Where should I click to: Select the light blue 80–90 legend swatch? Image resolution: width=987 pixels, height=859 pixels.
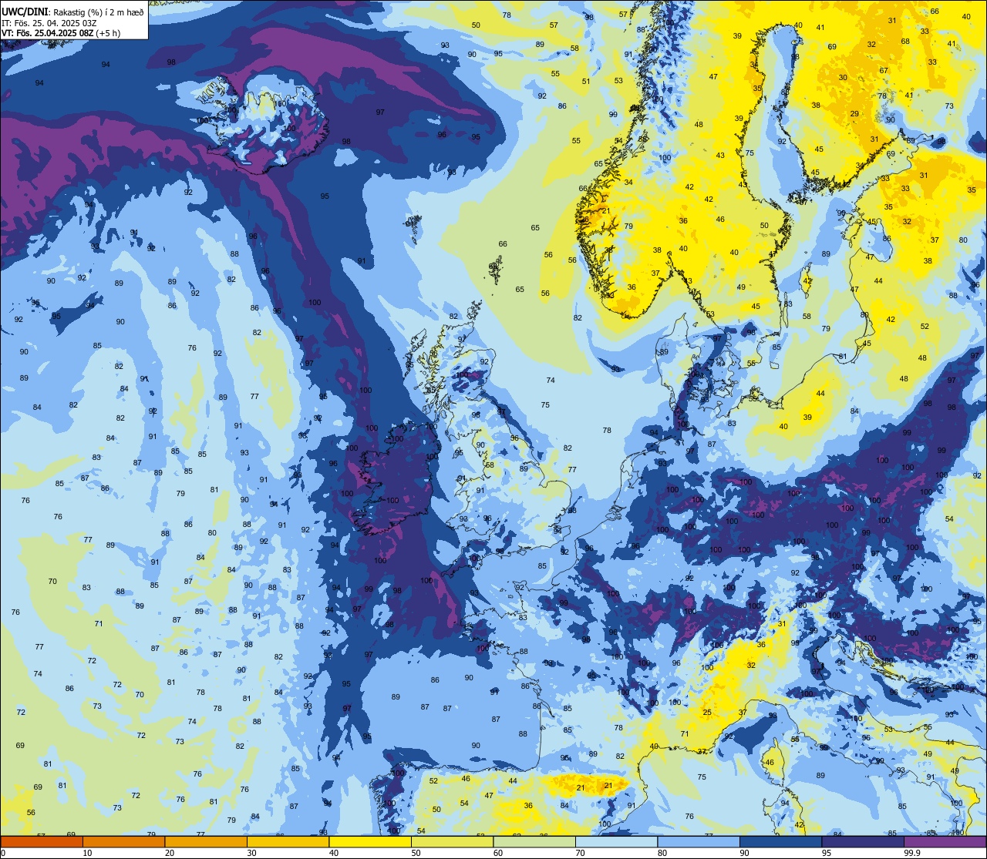tap(699, 842)
